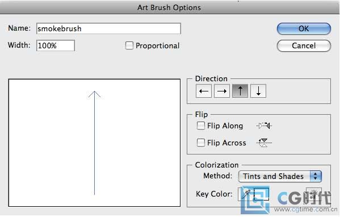
Task: Click the Key Color swatch box
Action: point(262,194)
